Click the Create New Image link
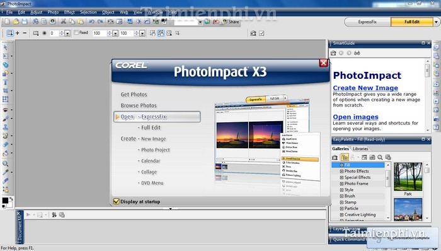 click(365, 88)
